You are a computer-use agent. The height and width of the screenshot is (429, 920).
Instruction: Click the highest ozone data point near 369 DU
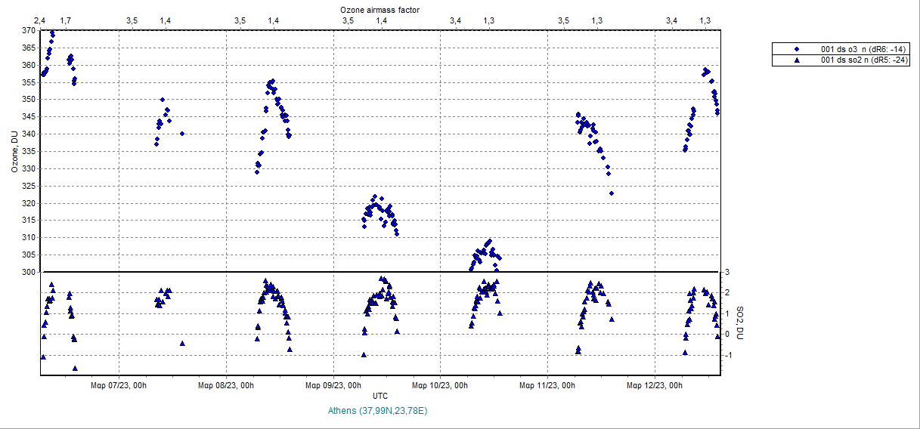(x=52, y=33)
